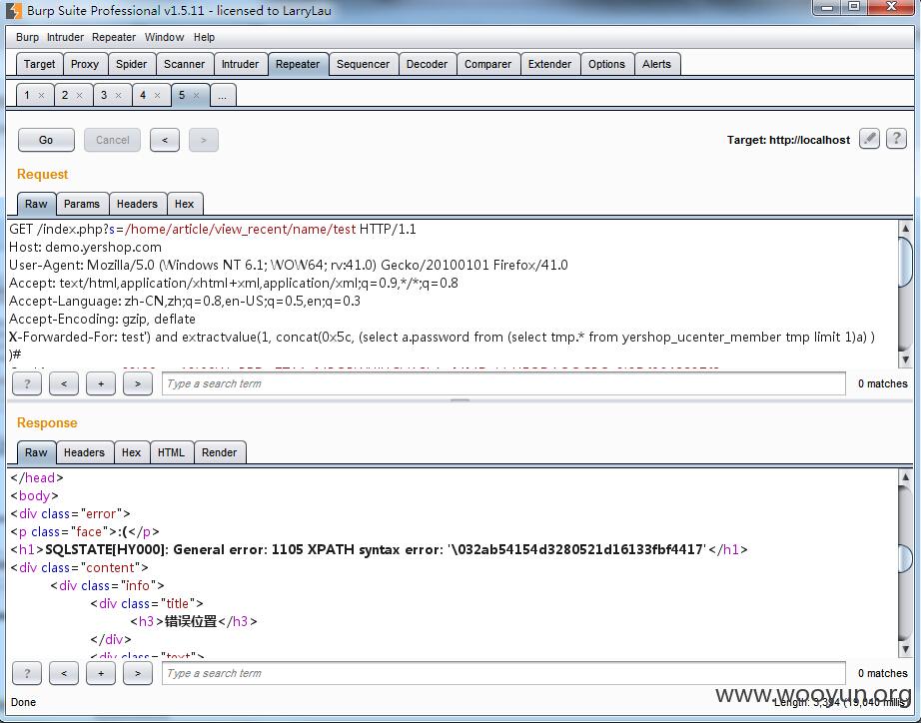The width and height of the screenshot is (921, 723).
Task: Select the Repeater tool tab
Action: (x=298, y=64)
